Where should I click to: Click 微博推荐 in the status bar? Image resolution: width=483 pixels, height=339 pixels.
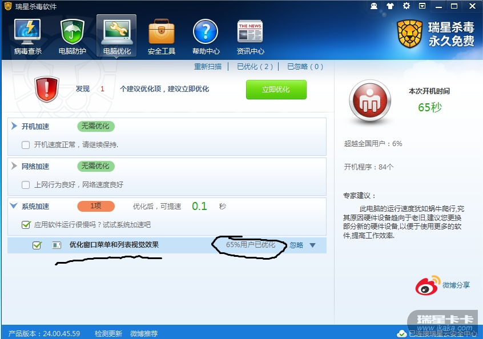(144, 333)
